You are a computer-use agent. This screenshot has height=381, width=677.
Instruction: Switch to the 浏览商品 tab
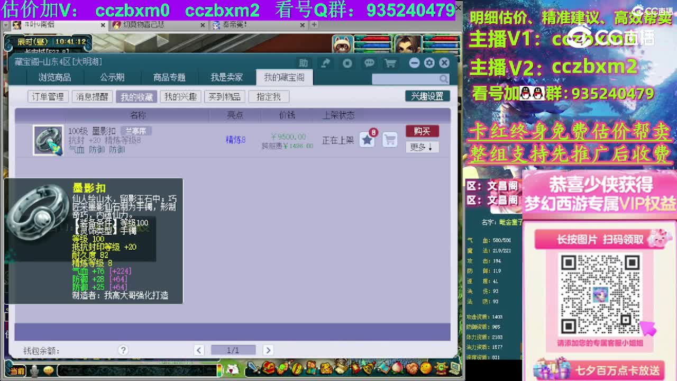click(x=54, y=77)
